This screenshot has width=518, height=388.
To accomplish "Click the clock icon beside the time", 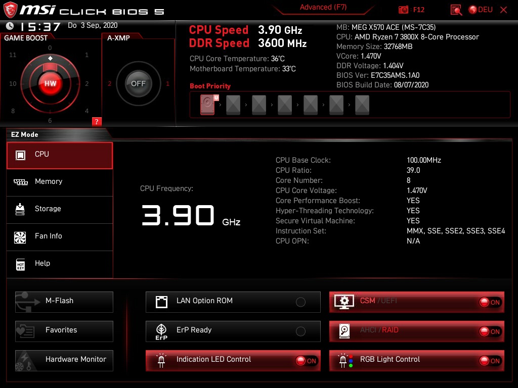I will click(10, 26).
